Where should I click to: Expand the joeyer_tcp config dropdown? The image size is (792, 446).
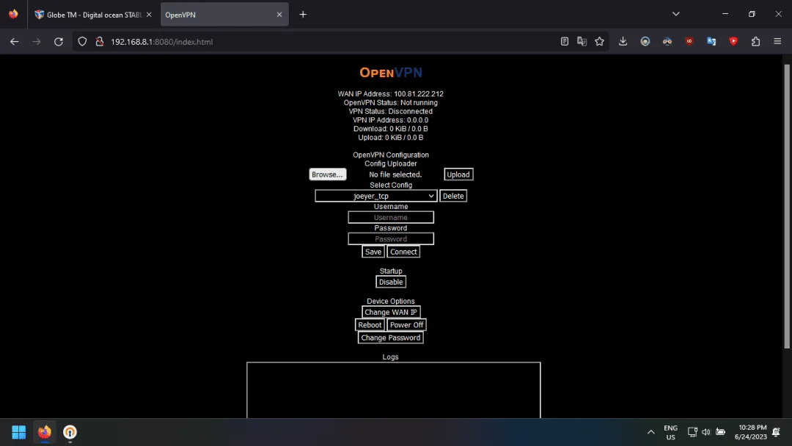tap(375, 196)
